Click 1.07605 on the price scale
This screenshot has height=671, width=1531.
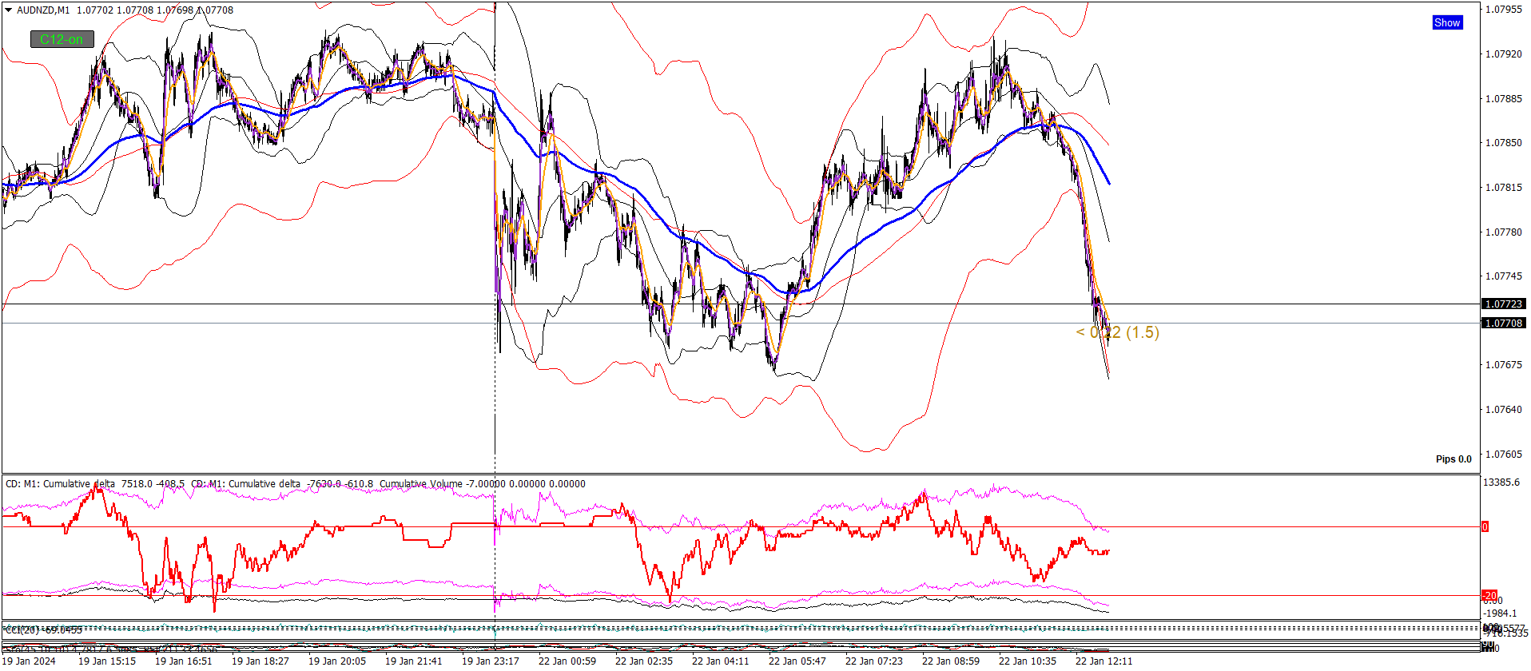click(x=1503, y=455)
